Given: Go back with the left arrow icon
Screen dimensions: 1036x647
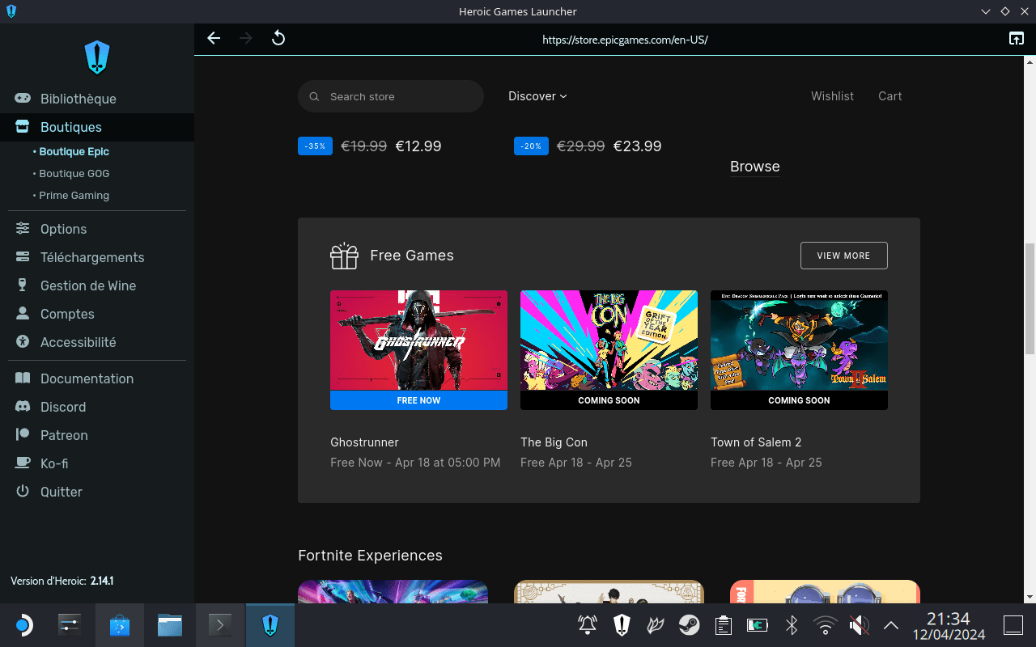Looking at the screenshot, I should pos(214,38).
